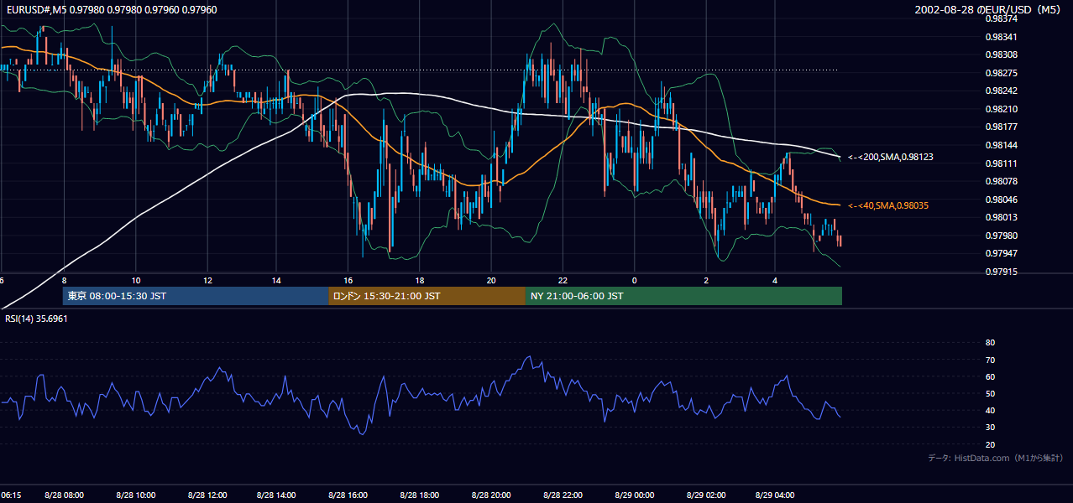
Task: Click RSI scale value 30
Action: pyautogui.click(x=990, y=428)
